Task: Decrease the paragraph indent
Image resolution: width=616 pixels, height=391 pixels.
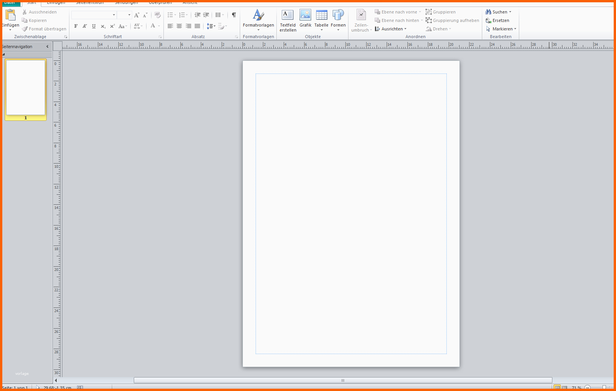Action: 197,15
